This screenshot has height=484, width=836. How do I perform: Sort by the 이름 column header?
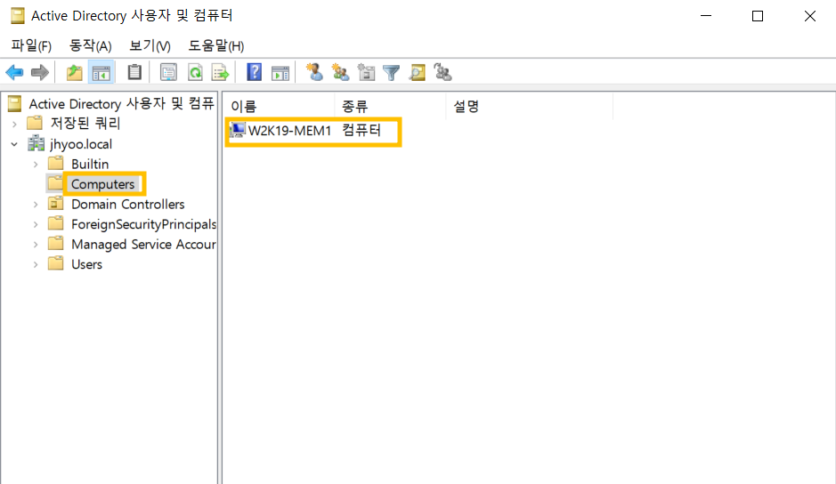279,106
